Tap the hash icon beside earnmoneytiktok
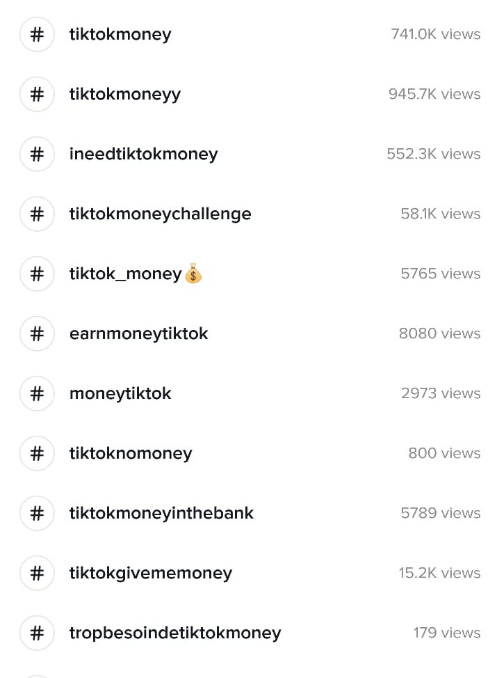 (x=37, y=333)
